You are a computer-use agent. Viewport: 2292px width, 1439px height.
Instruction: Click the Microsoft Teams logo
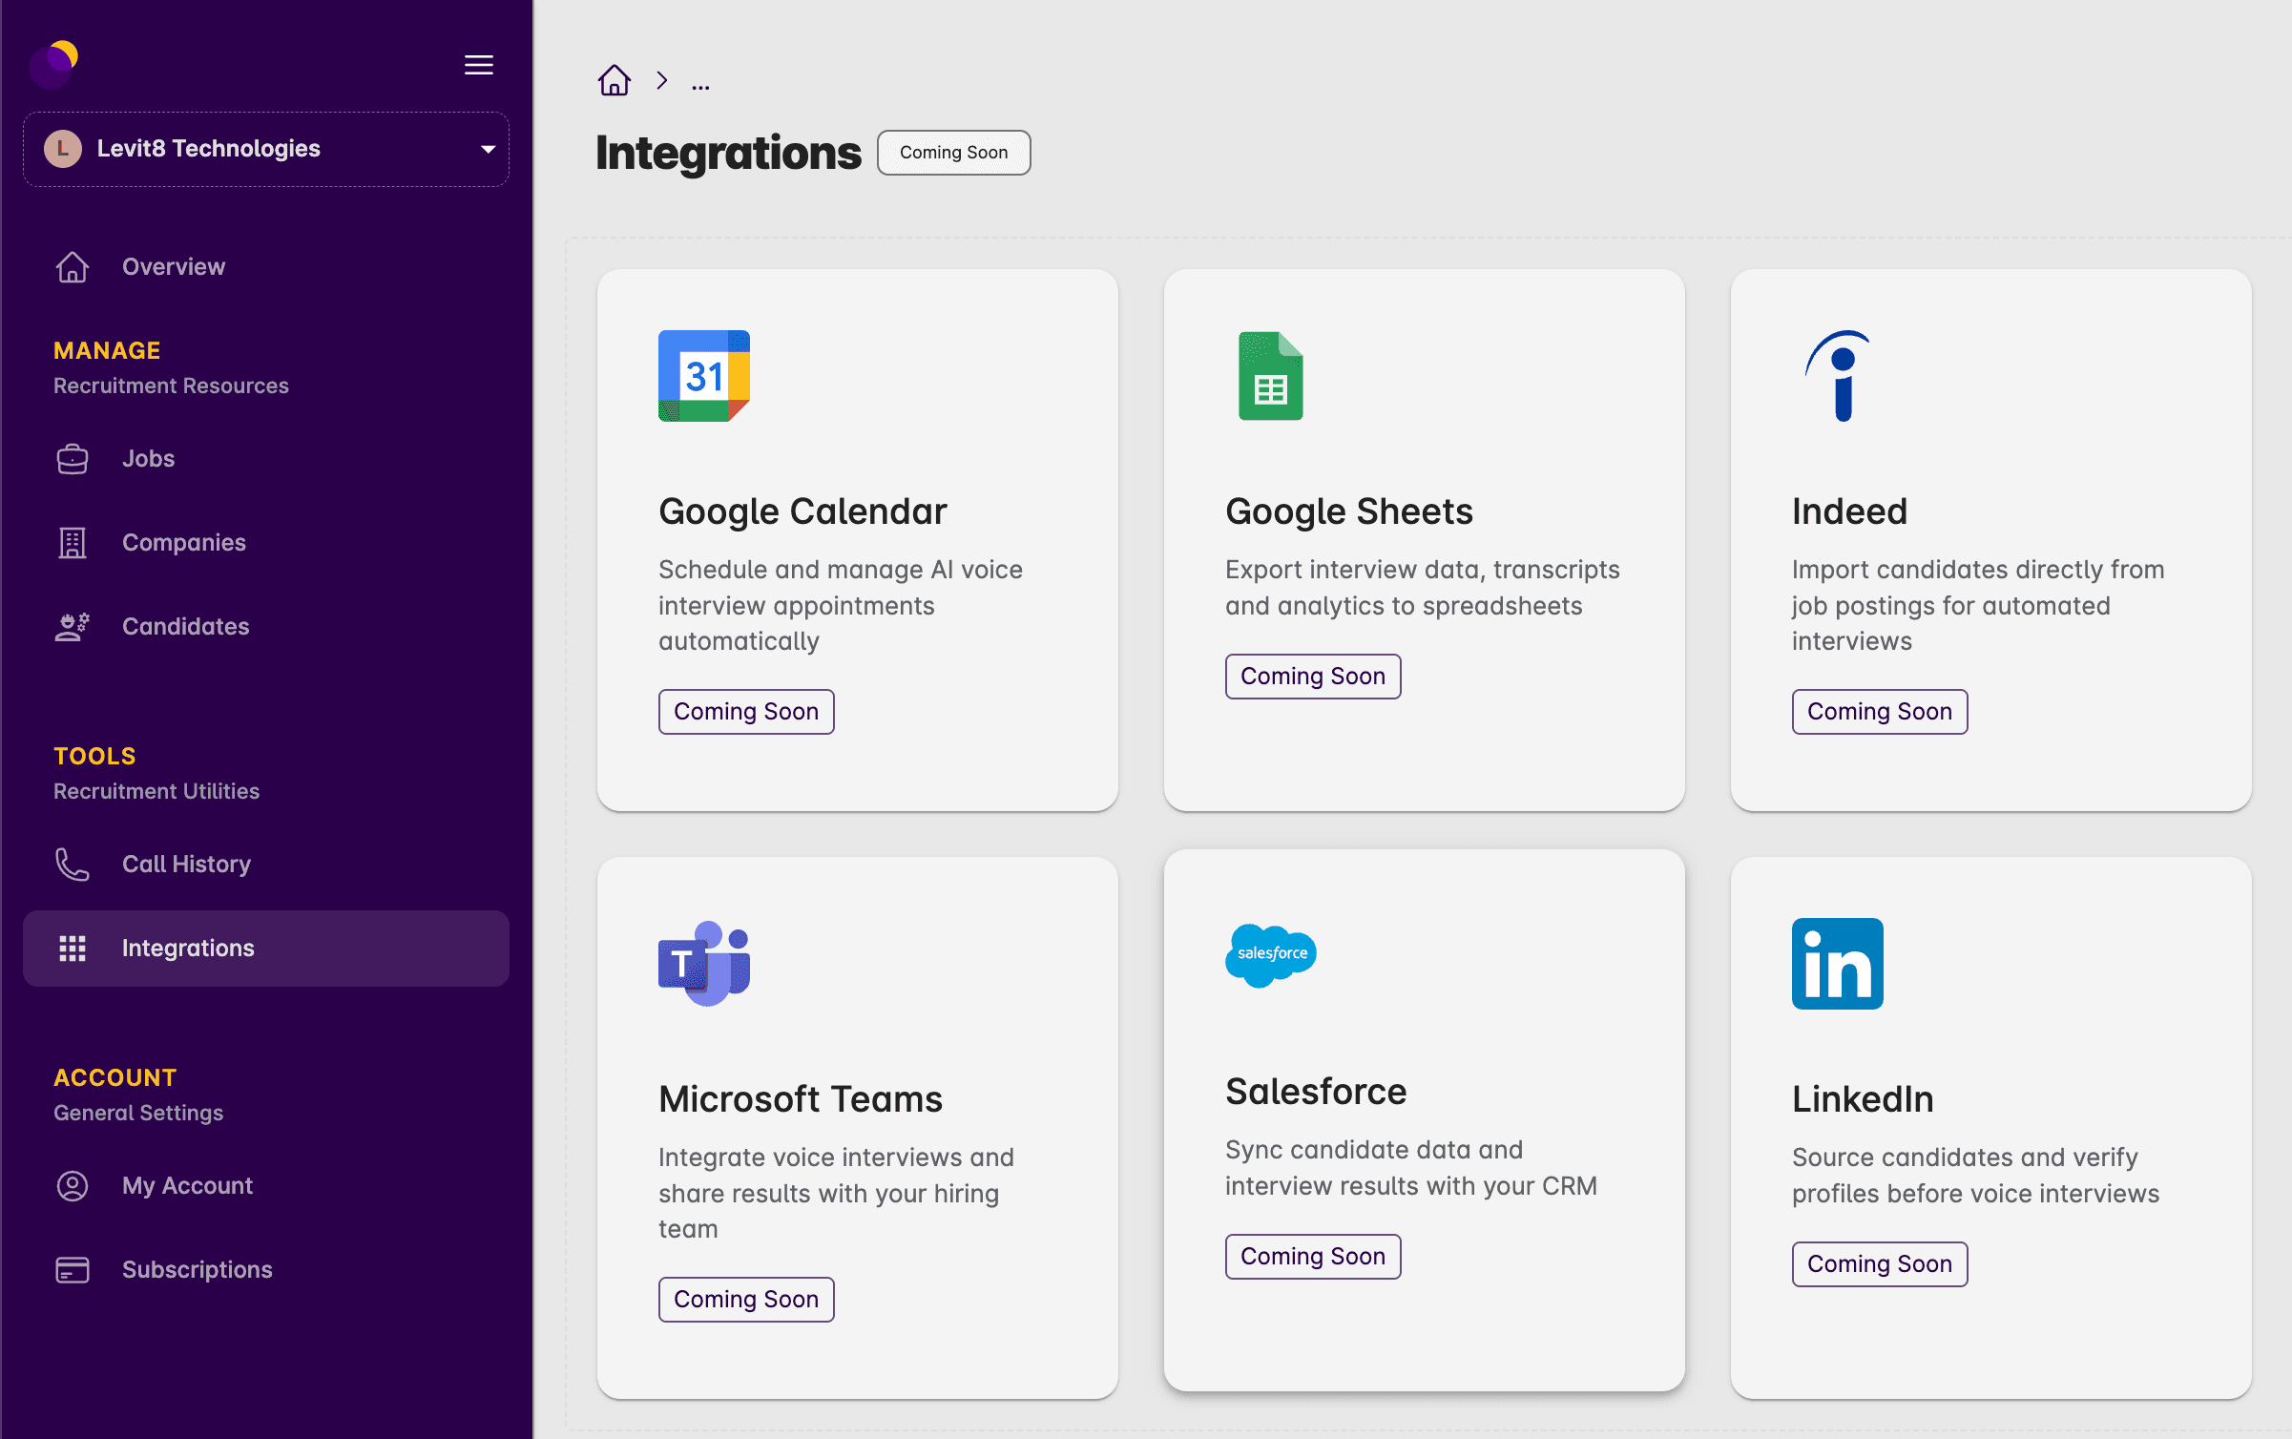point(705,964)
